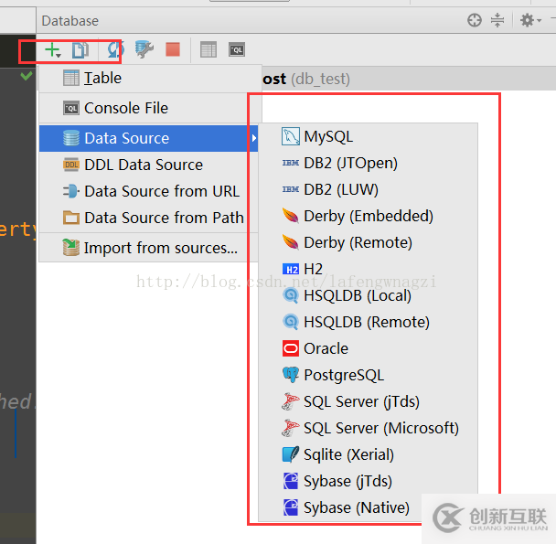Click the Import from sources icon

(x=71, y=248)
